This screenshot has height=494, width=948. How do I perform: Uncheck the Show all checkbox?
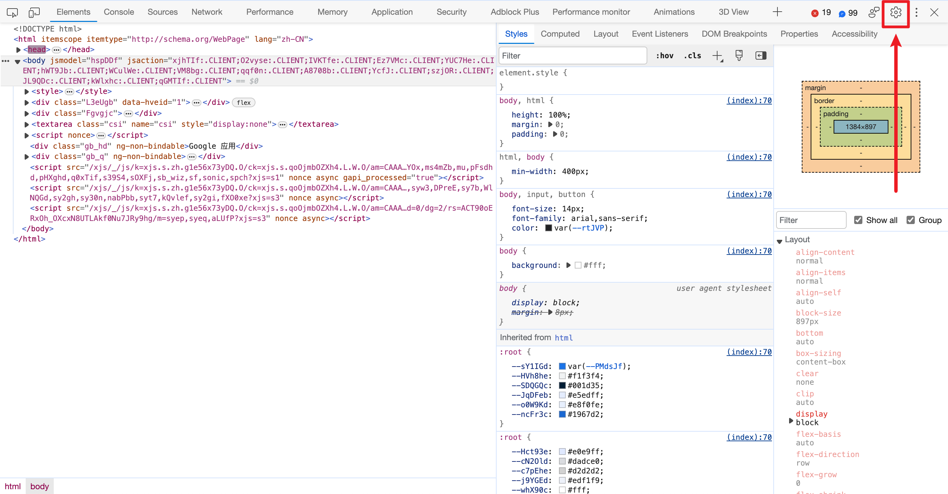click(858, 220)
